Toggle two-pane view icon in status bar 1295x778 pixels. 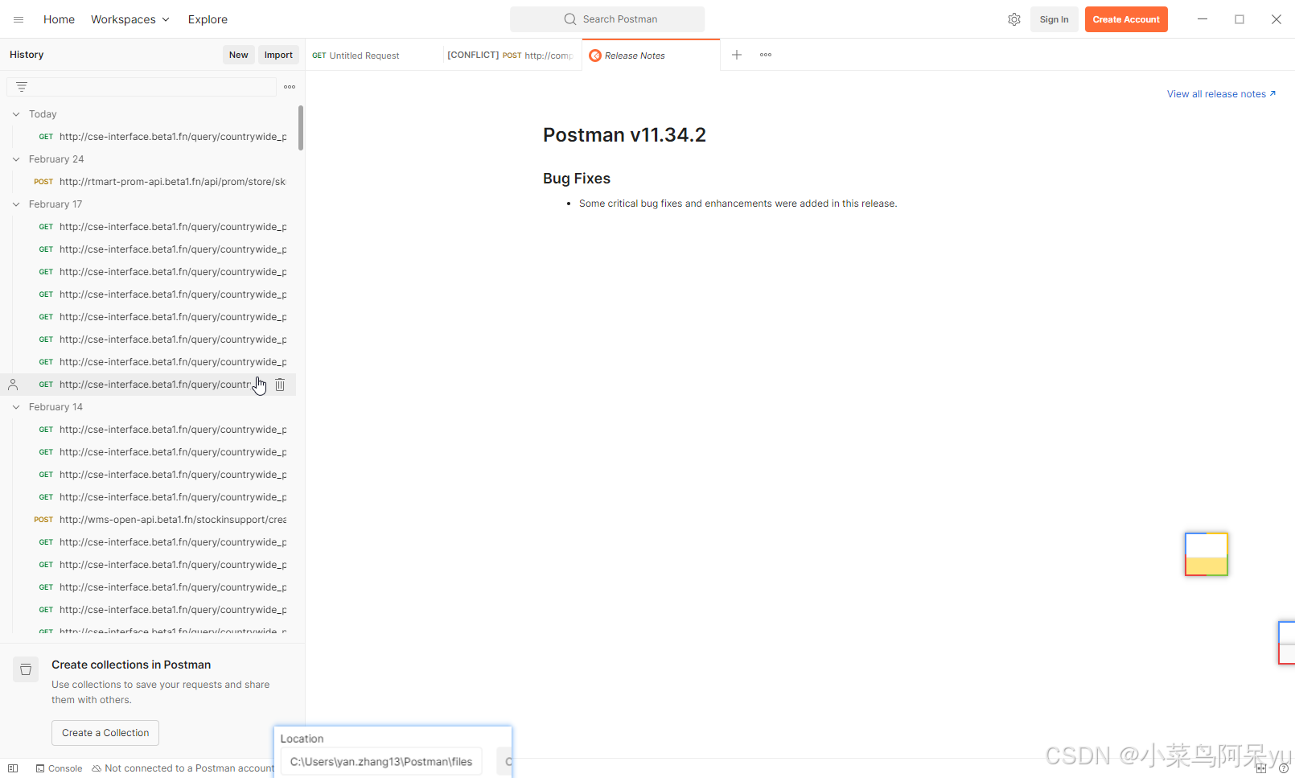point(1261,768)
